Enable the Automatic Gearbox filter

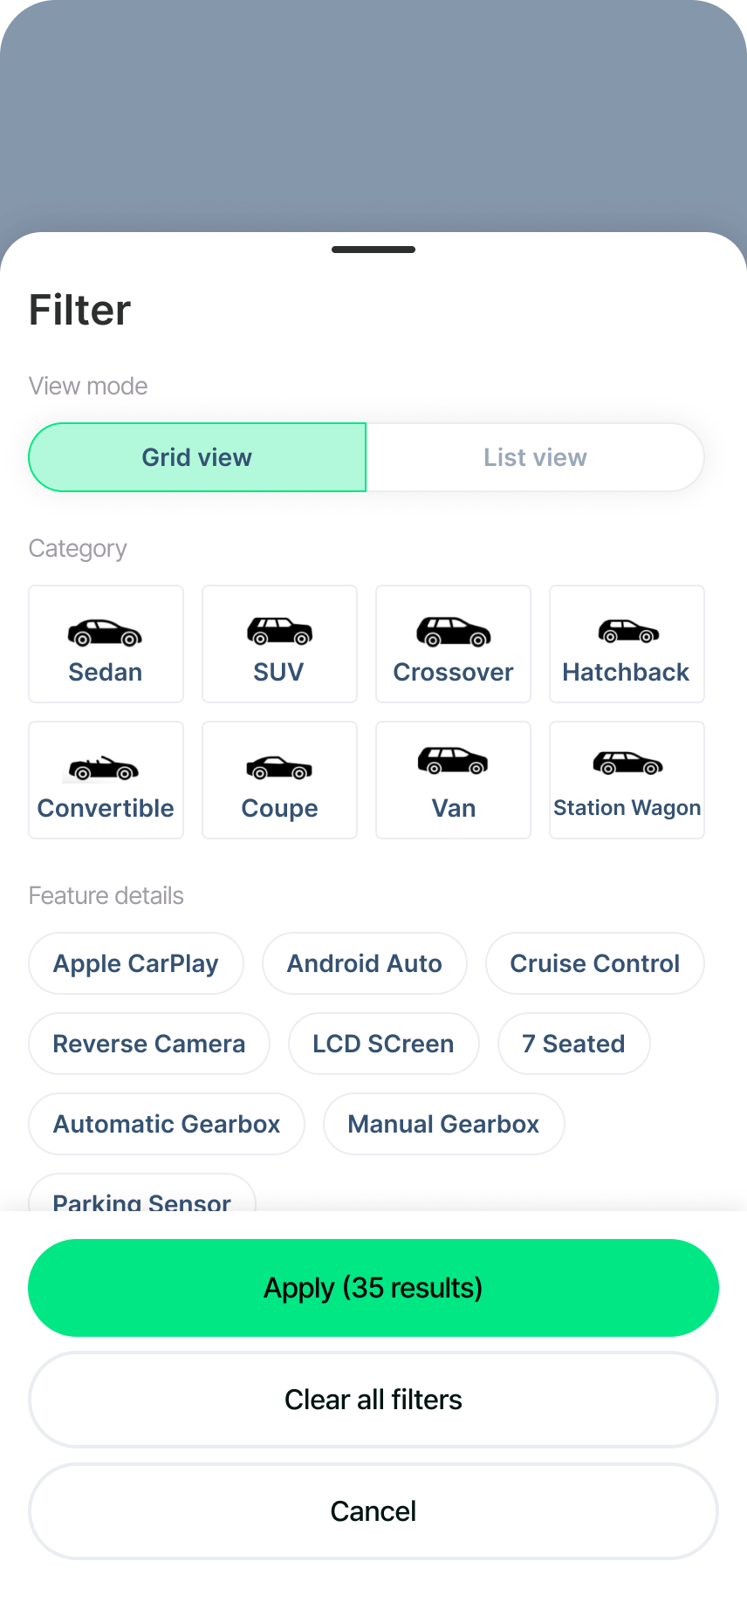pos(167,1124)
